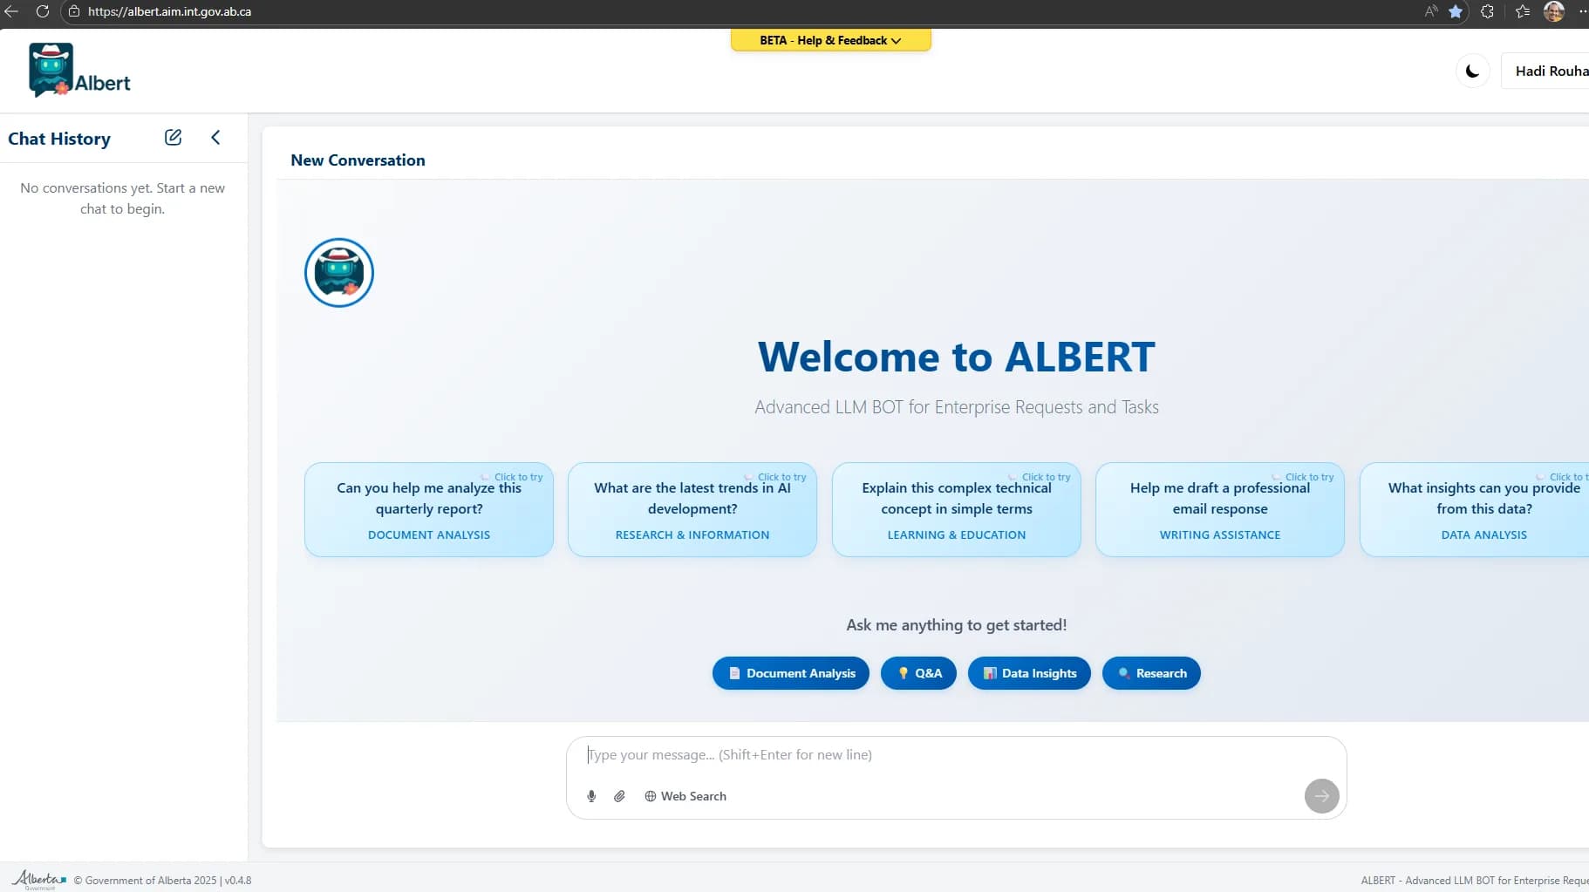The image size is (1589, 892).
Task: Click the Albert robot avatar above the welcome message
Action: [x=338, y=272]
